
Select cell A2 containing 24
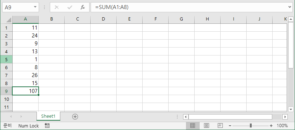tap(26, 36)
